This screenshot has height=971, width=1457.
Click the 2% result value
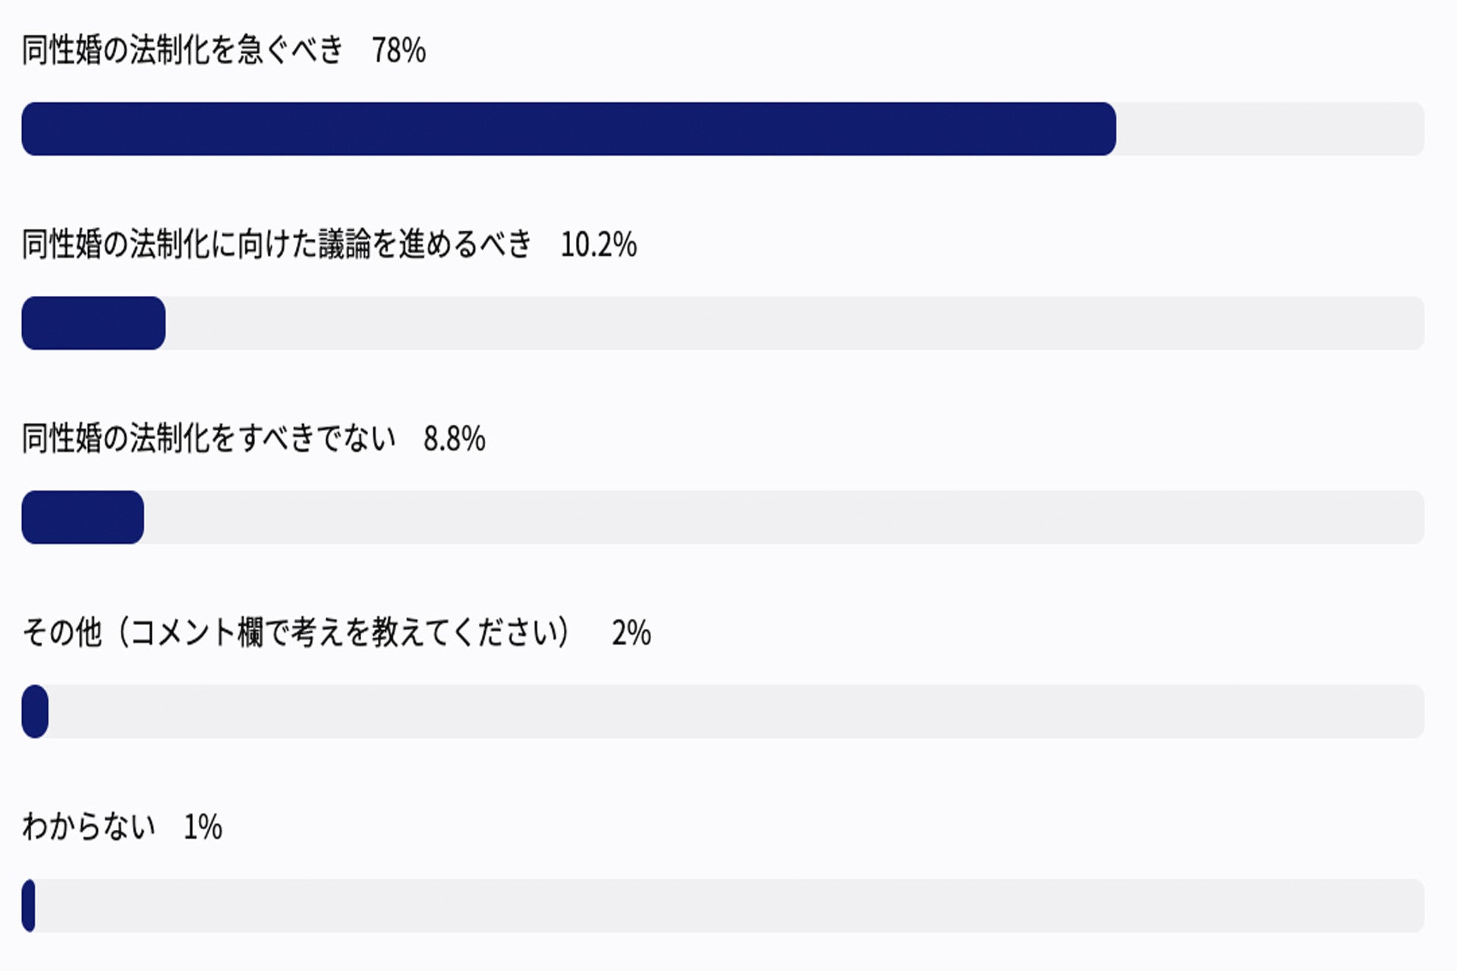click(631, 633)
